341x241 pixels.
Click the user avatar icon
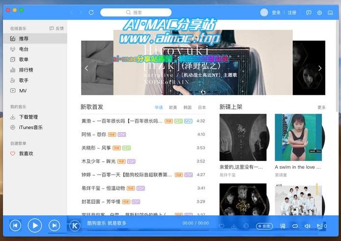(x=264, y=12)
